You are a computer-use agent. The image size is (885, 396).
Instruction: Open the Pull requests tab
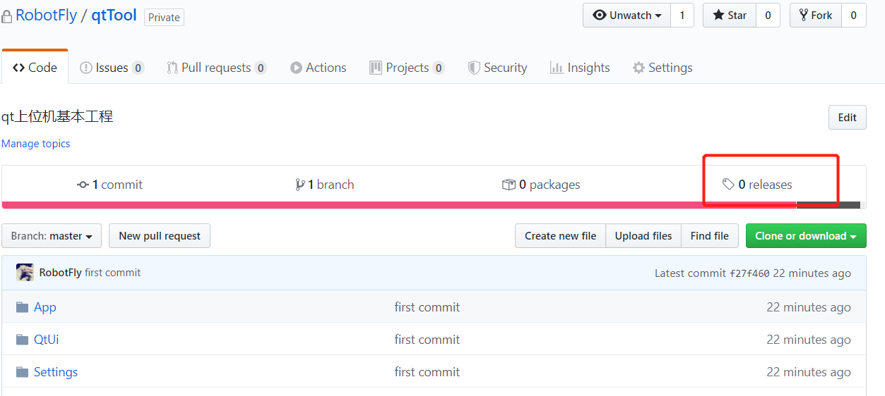[x=216, y=68]
